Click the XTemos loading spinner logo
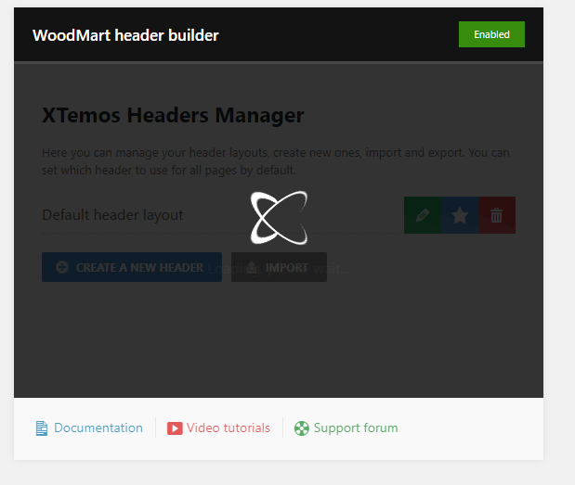Image resolution: width=575 pixels, height=485 pixels. pyautogui.click(x=279, y=217)
